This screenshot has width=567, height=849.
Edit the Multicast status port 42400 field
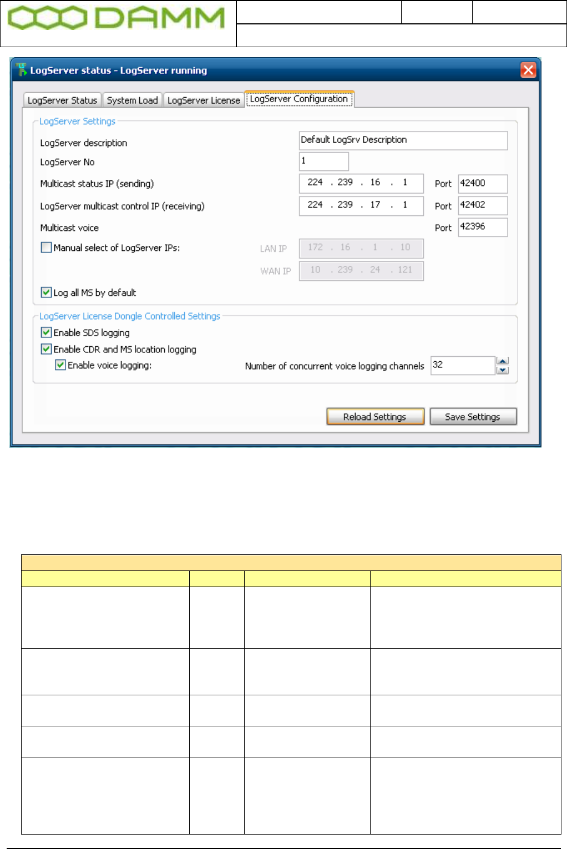coord(483,184)
